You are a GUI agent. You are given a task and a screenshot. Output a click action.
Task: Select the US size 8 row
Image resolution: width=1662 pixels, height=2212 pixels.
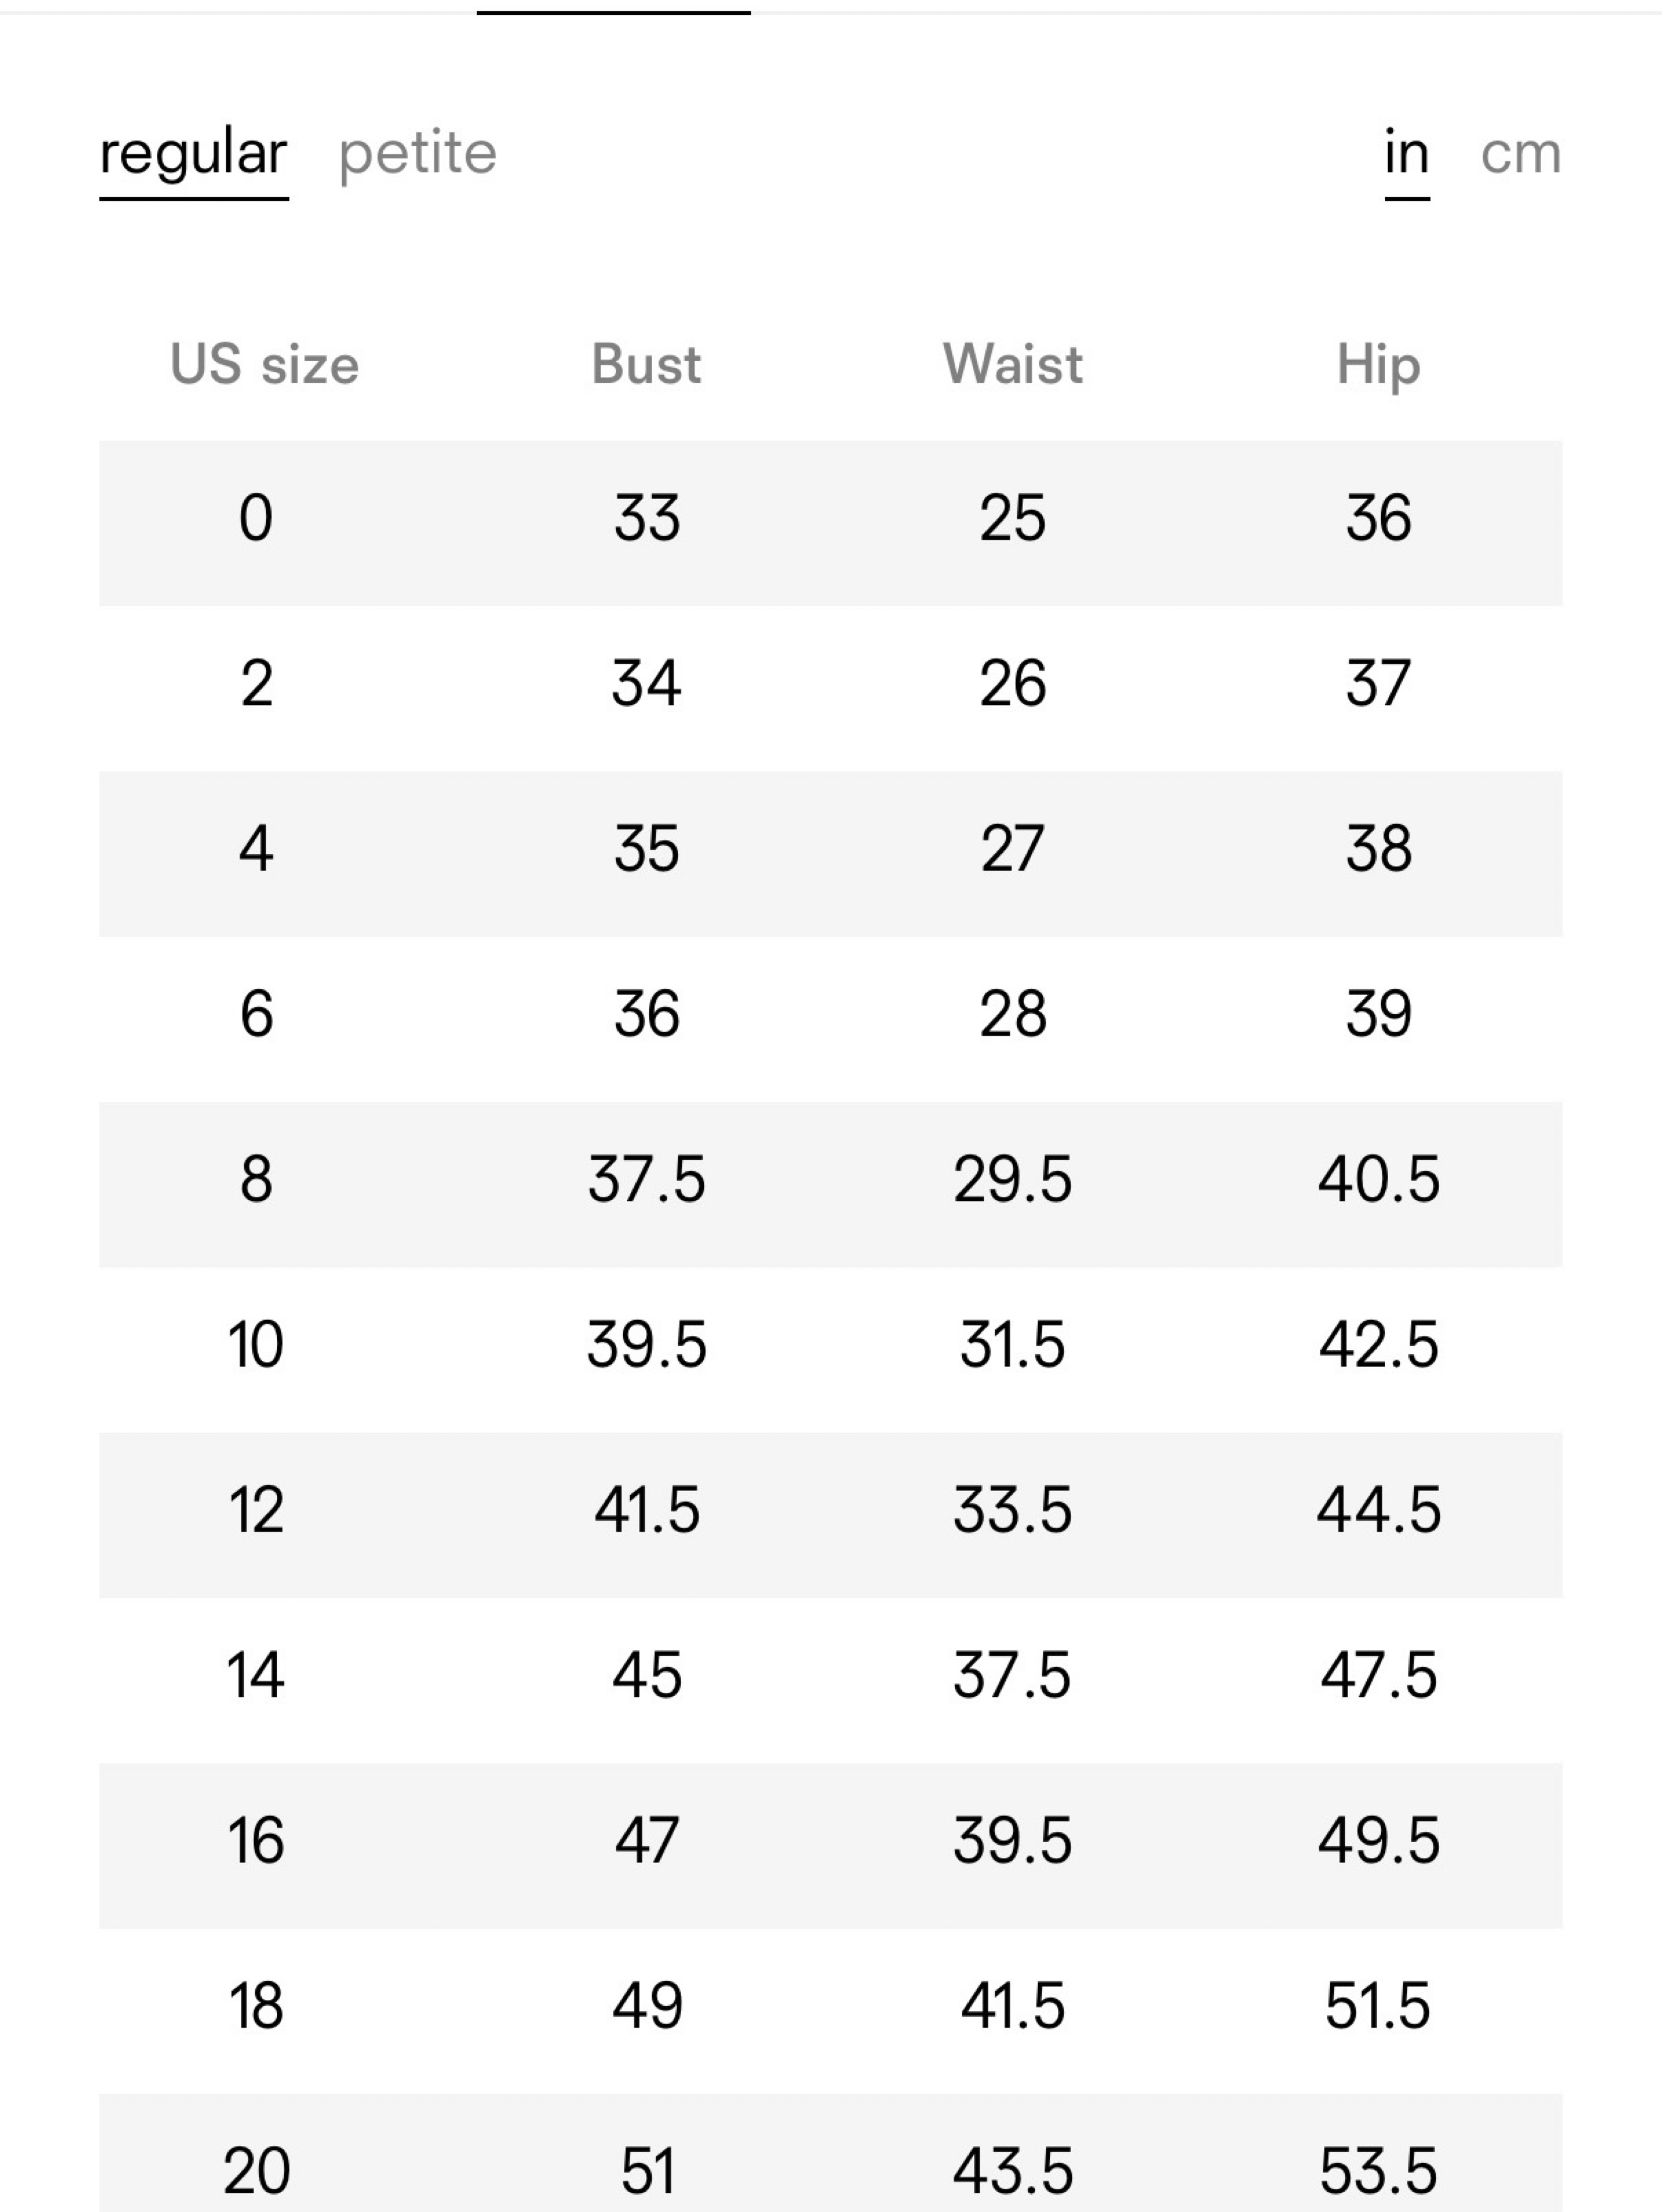point(830,1184)
